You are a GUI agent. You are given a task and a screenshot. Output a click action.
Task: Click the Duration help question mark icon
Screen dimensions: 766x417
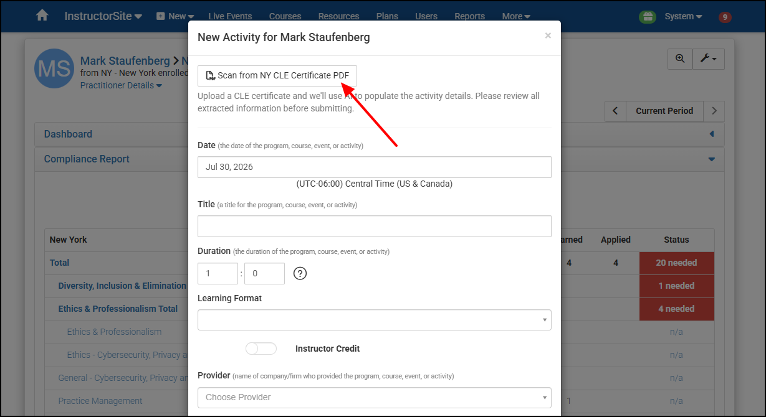pyautogui.click(x=300, y=273)
